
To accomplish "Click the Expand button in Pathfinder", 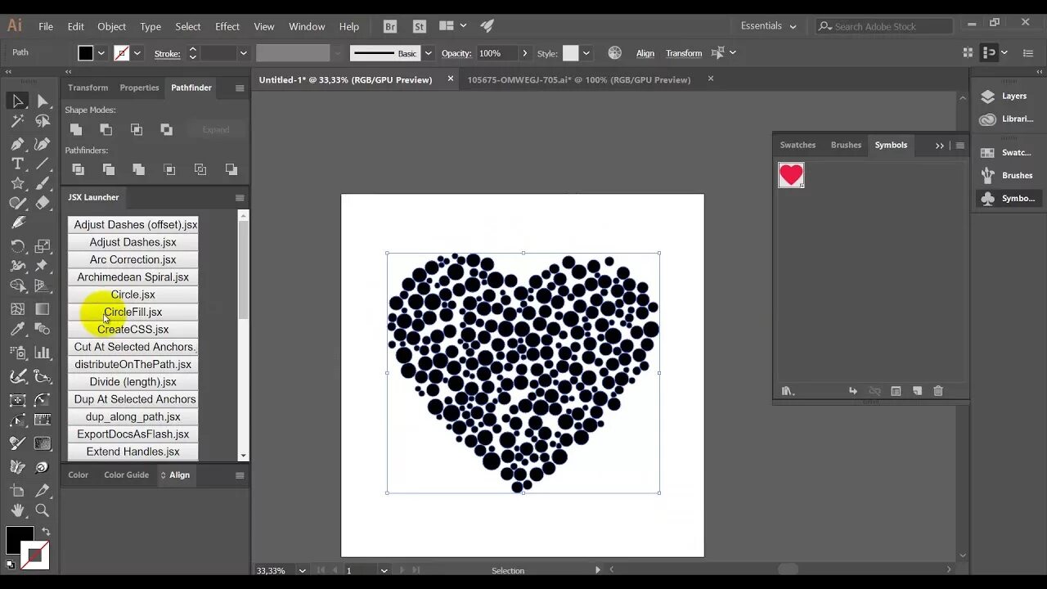I will [215, 129].
